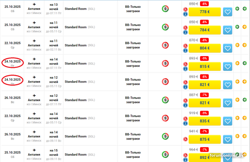The width and height of the screenshot is (250, 162).
Task: Toggle the favorite heart beside 784 €
Action: 227,30
